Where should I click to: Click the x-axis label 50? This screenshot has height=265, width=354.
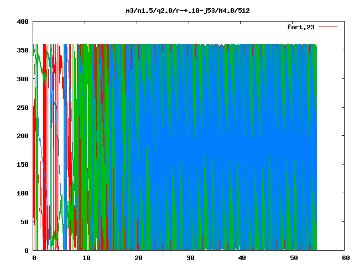[294, 258]
